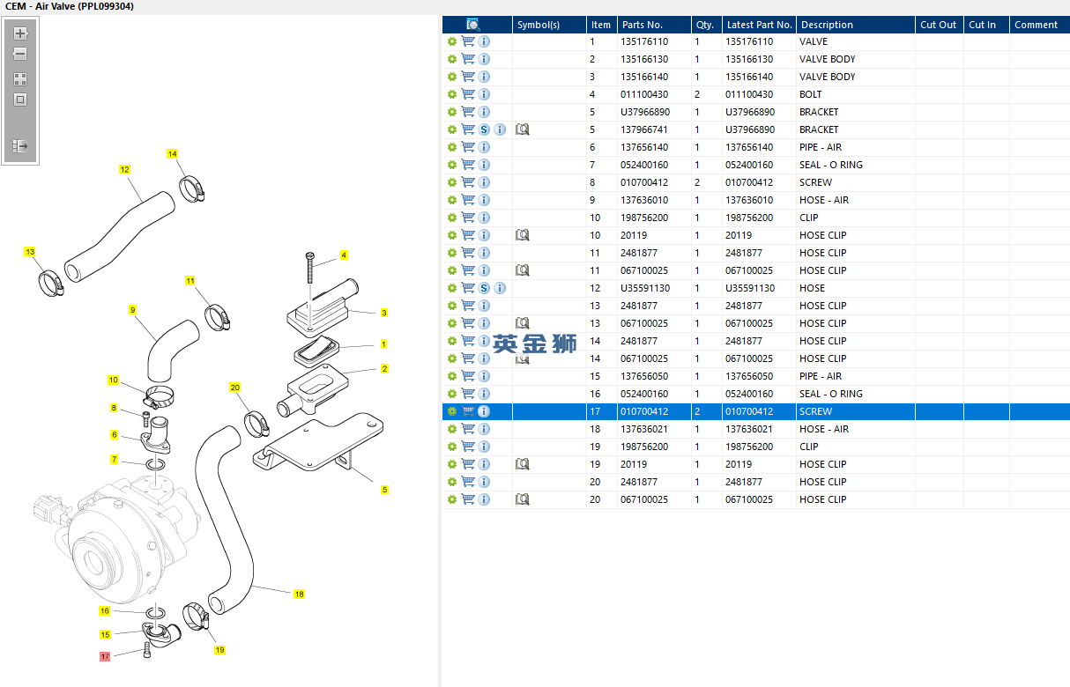Screen dimensions: 1070x687
Task: Open symbol icon for item 20 part 067100025
Action: [x=522, y=499]
